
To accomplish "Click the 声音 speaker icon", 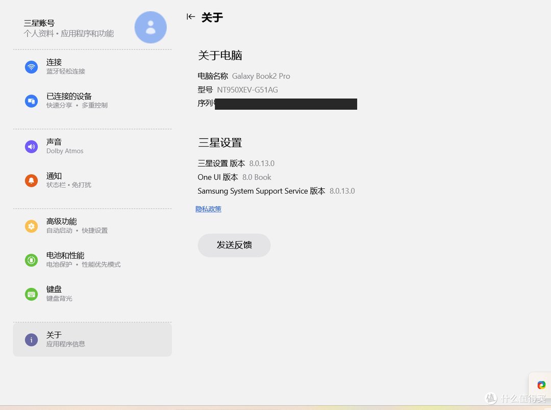I will click(31, 147).
